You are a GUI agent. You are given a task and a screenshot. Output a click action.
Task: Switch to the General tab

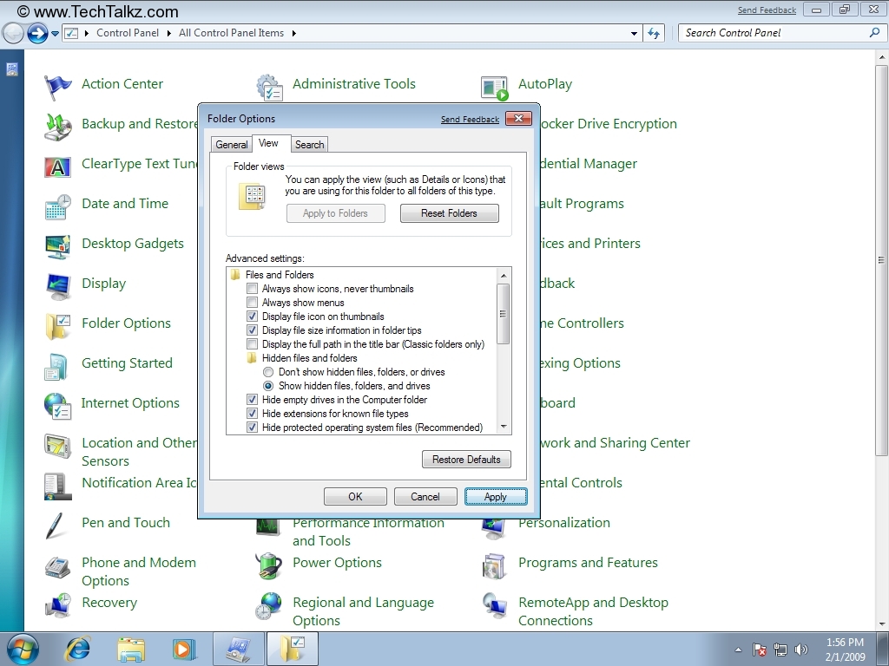pos(232,145)
